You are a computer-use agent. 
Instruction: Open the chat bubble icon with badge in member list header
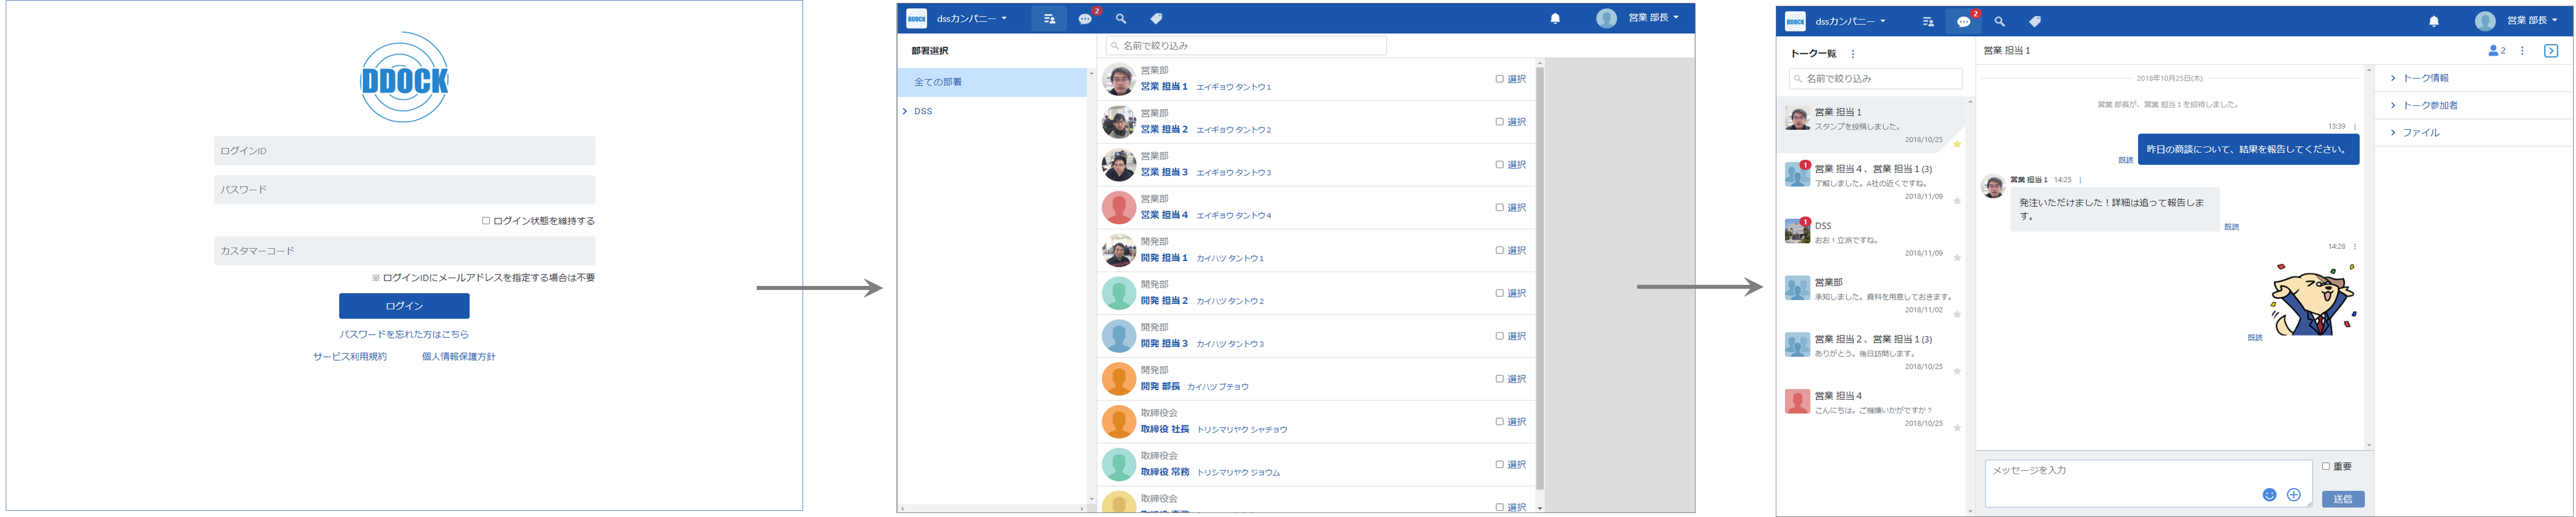[1086, 19]
